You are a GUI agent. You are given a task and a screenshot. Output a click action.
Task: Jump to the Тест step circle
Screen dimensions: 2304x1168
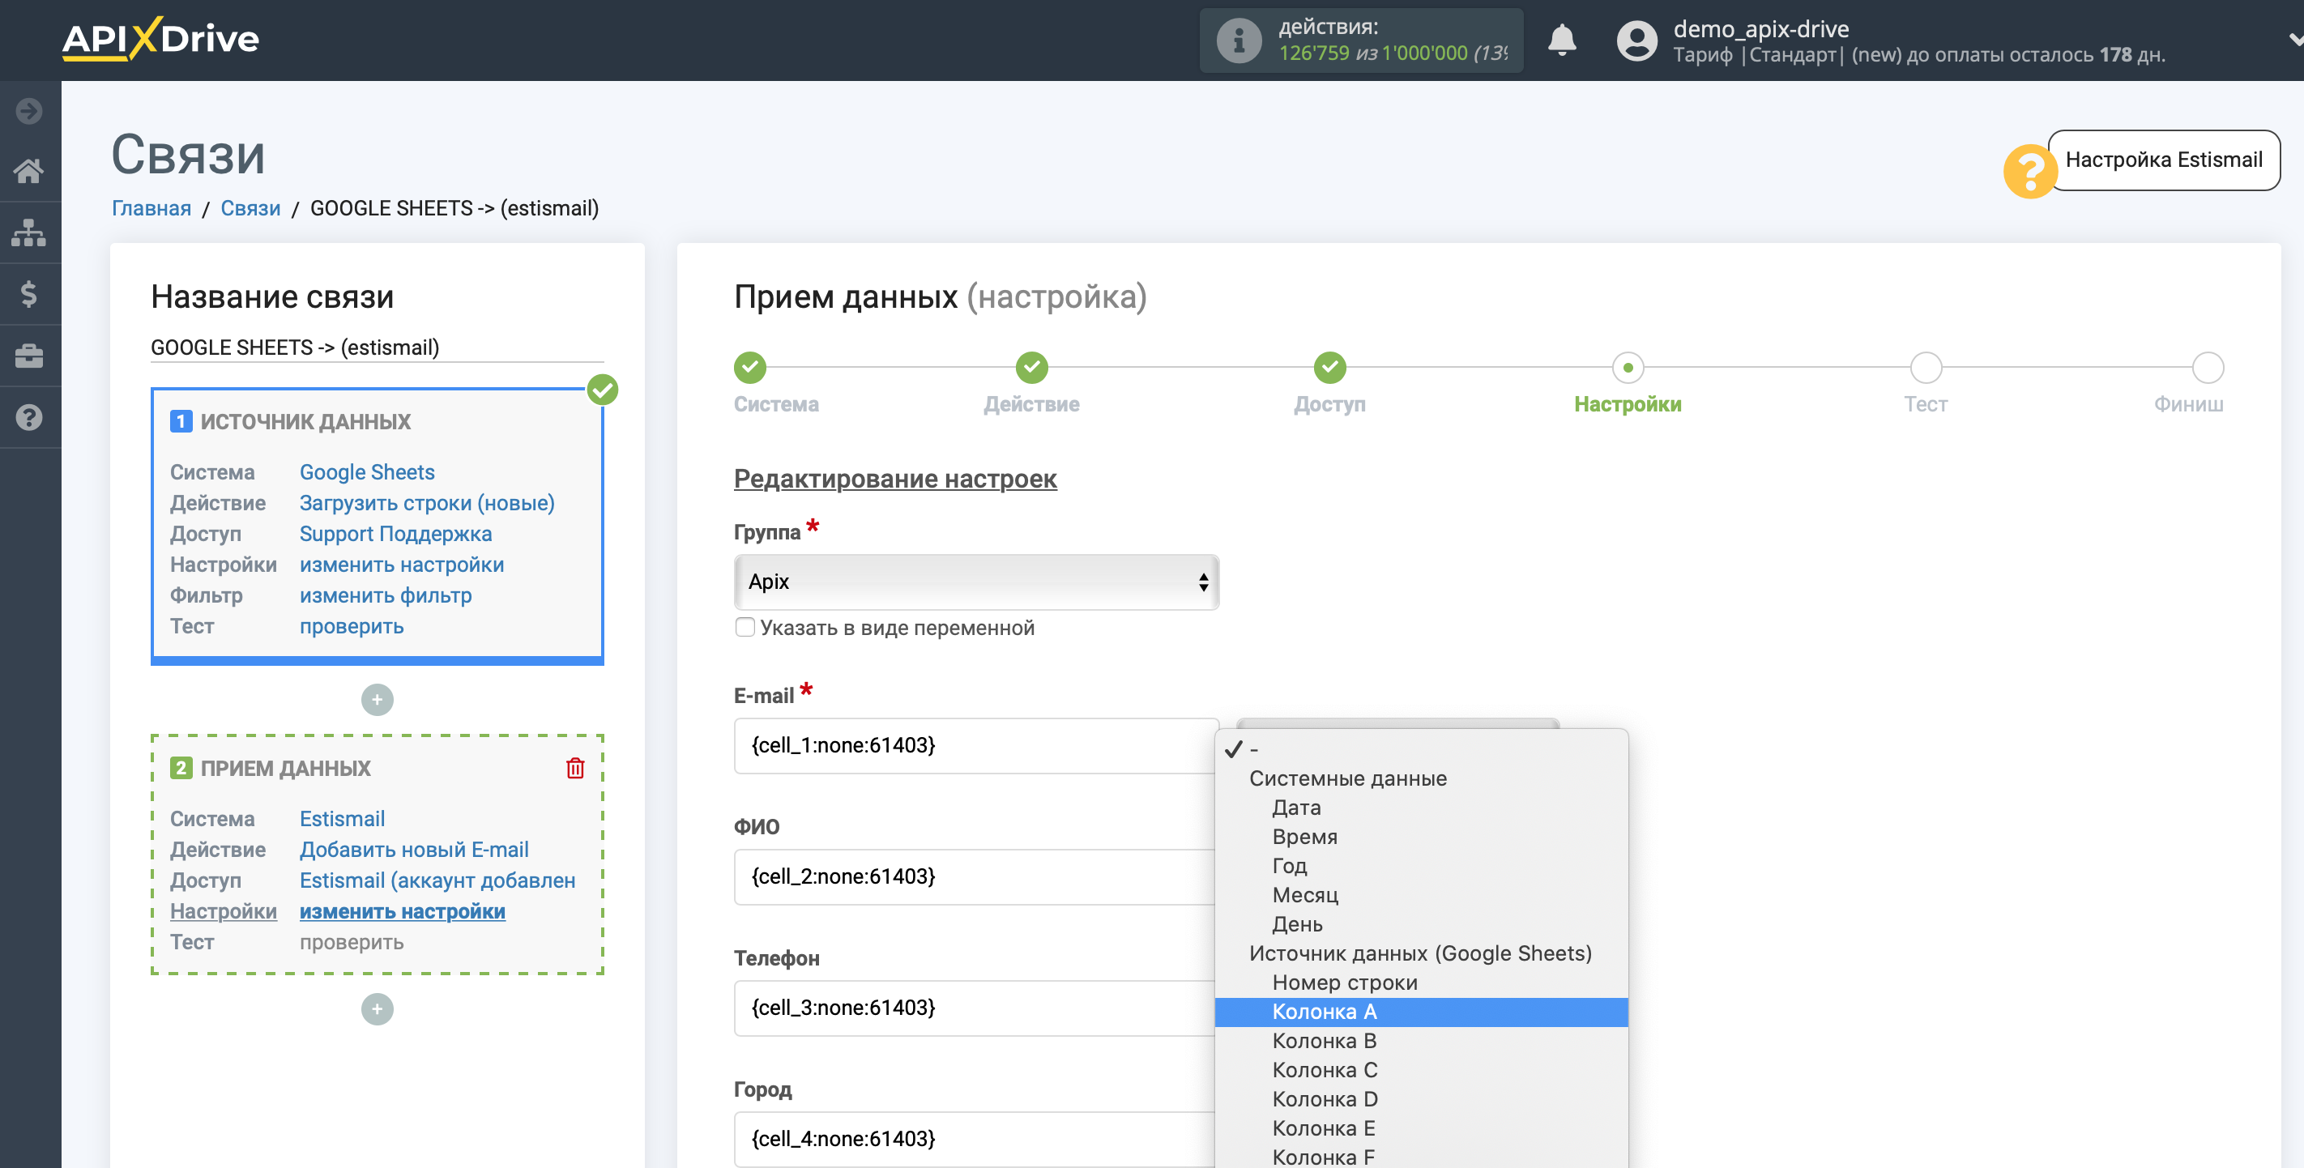(1926, 367)
